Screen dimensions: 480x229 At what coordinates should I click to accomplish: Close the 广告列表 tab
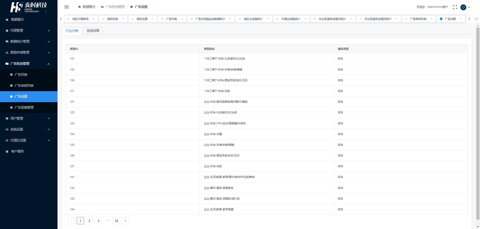point(182,19)
